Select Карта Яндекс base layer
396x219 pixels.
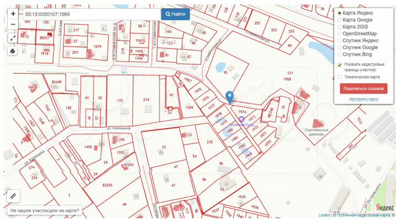[x=340, y=13]
